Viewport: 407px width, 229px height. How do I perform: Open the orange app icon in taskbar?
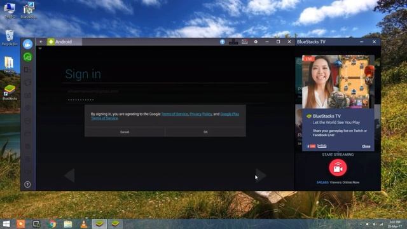[x=21, y=224]
